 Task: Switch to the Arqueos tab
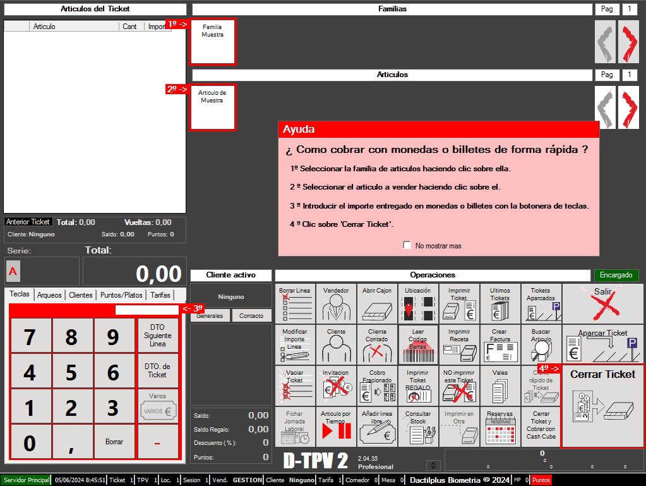pos(49,295)
